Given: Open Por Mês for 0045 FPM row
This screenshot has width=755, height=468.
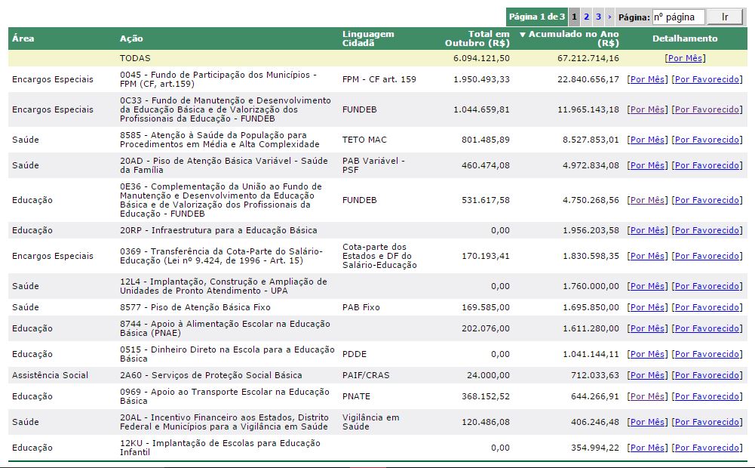Looking at the screenshot, I should coord(648,79).
